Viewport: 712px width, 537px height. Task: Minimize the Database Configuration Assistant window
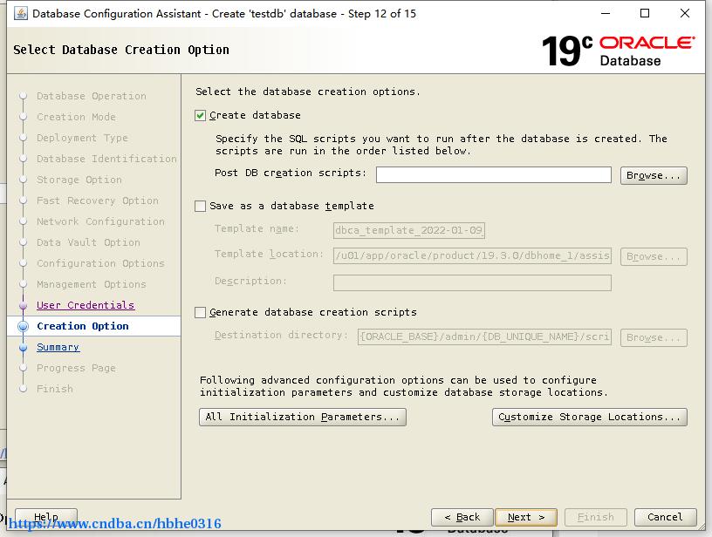606,13
